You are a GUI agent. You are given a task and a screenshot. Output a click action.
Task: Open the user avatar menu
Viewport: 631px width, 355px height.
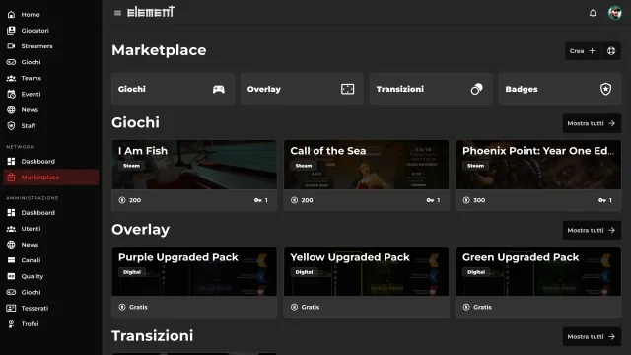[x=615, y=13]
